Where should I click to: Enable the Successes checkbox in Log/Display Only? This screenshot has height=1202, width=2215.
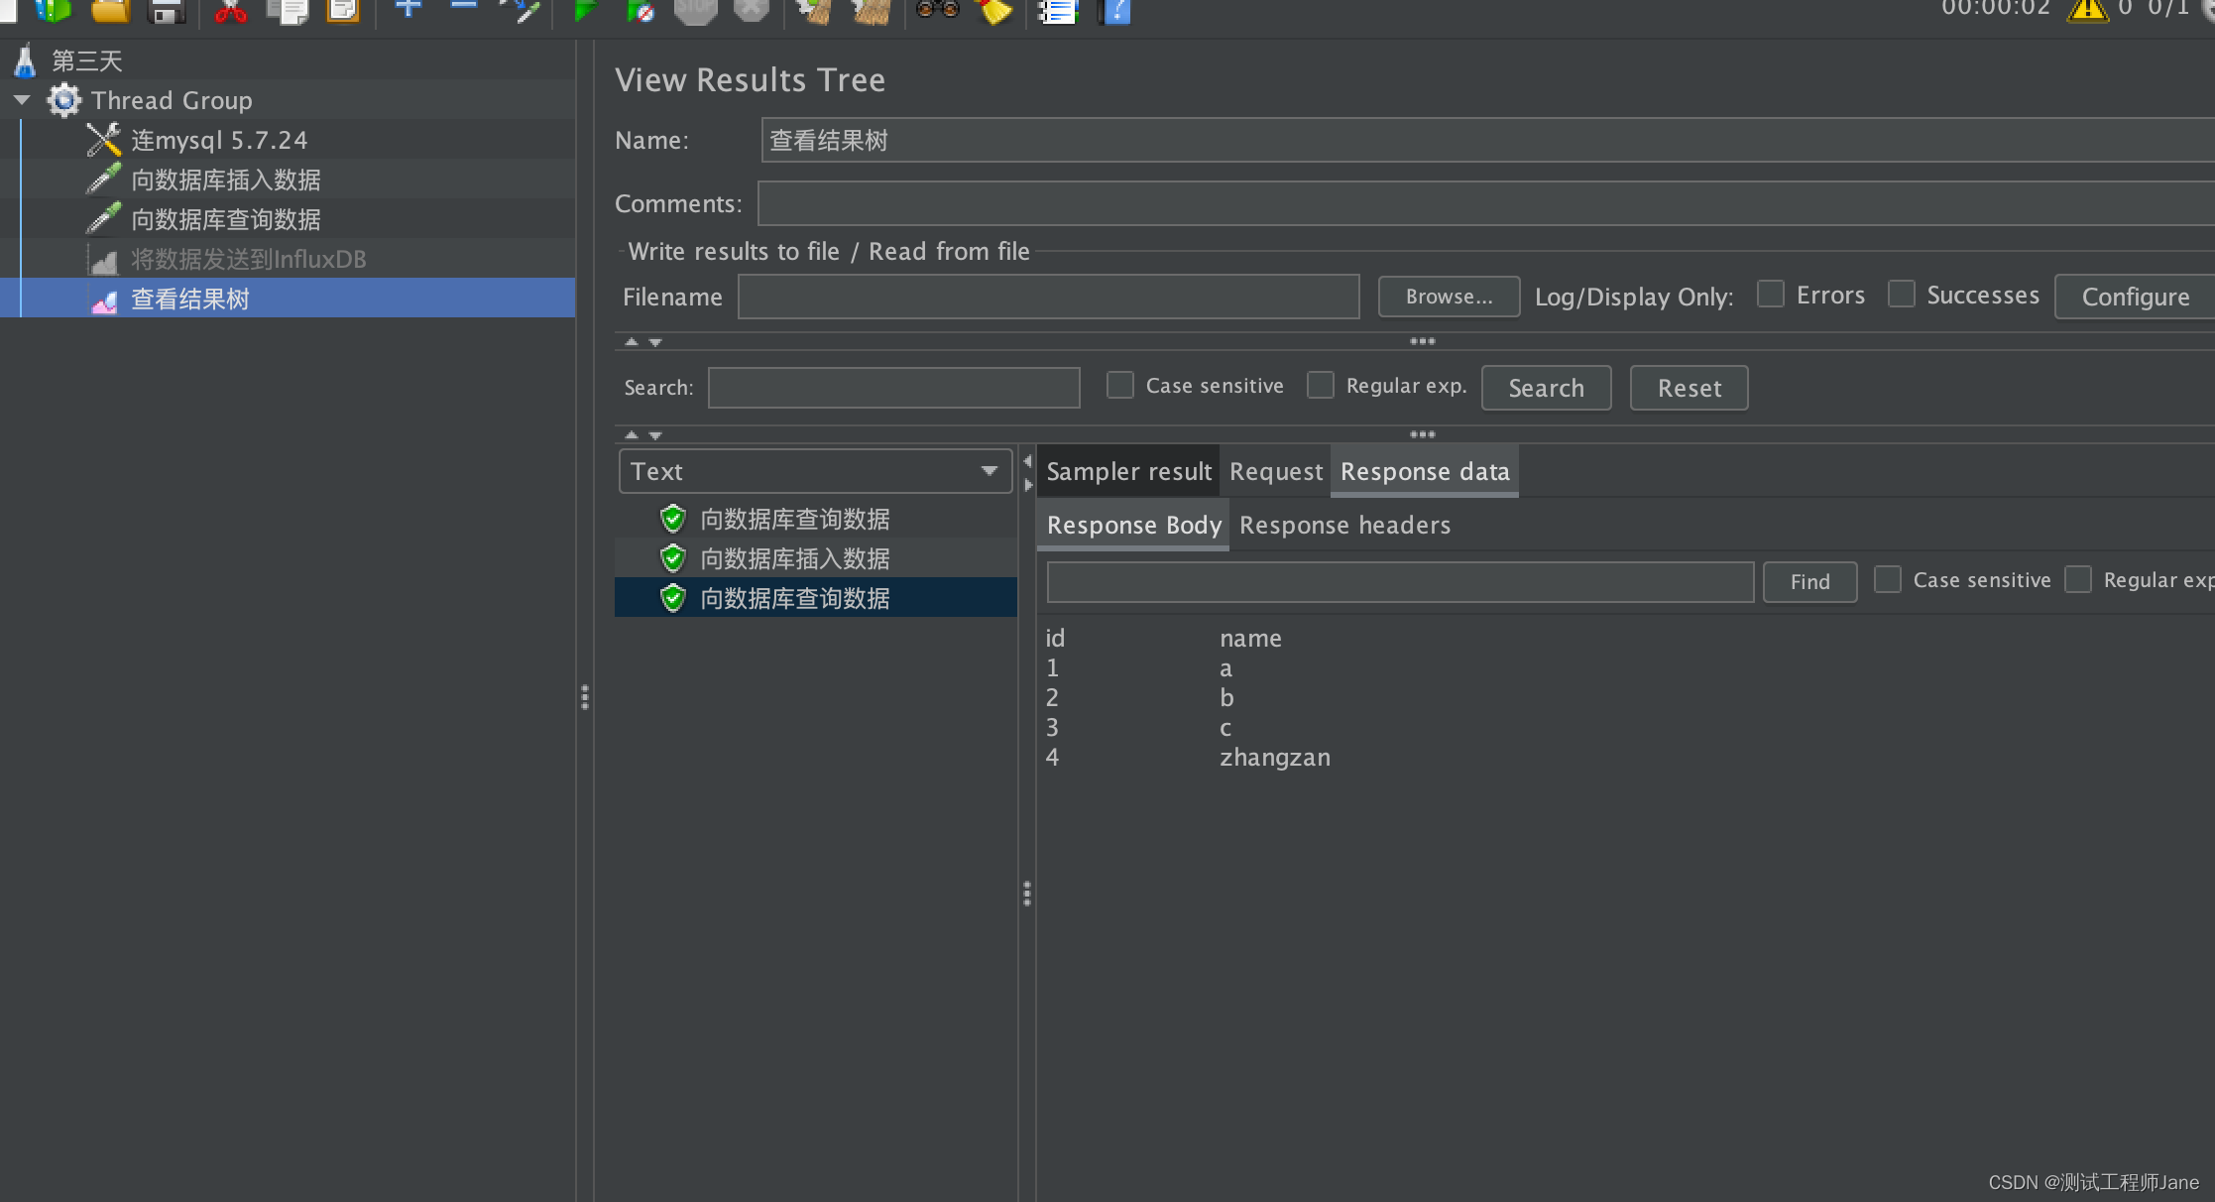[1902, 297]
